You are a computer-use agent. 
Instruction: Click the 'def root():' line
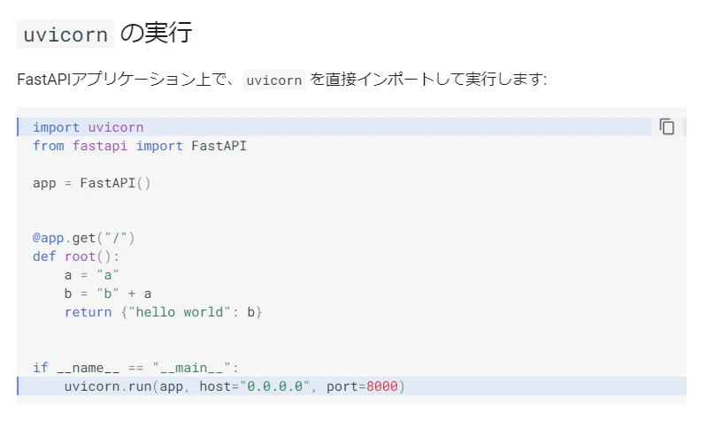coord(76,256)
